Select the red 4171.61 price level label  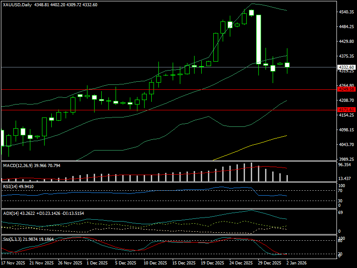(347, 110)
